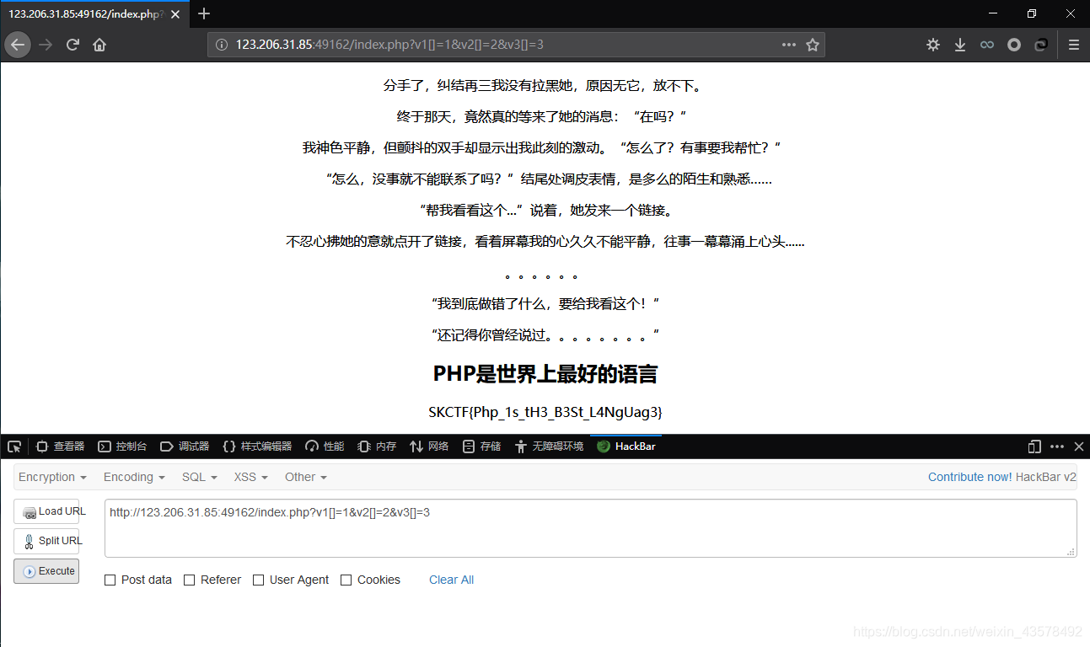Switch to the 控制台 (Console) tab
This screenshot has height=647, width=1090.
(x=121, y=446)
